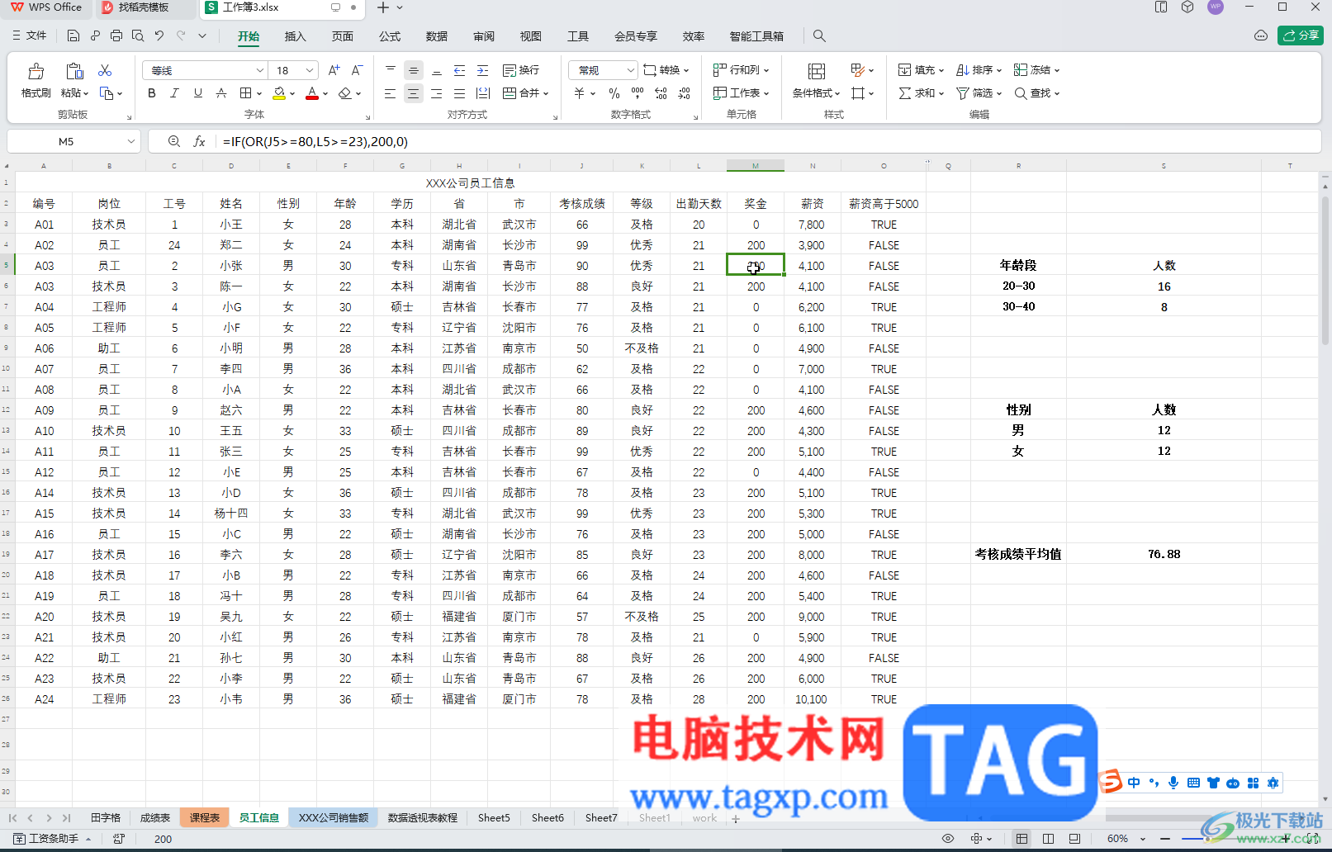Screen dimensions: 1332x852
Task: Open the Formulas (公式) ribbon tab
Action: 390,36
